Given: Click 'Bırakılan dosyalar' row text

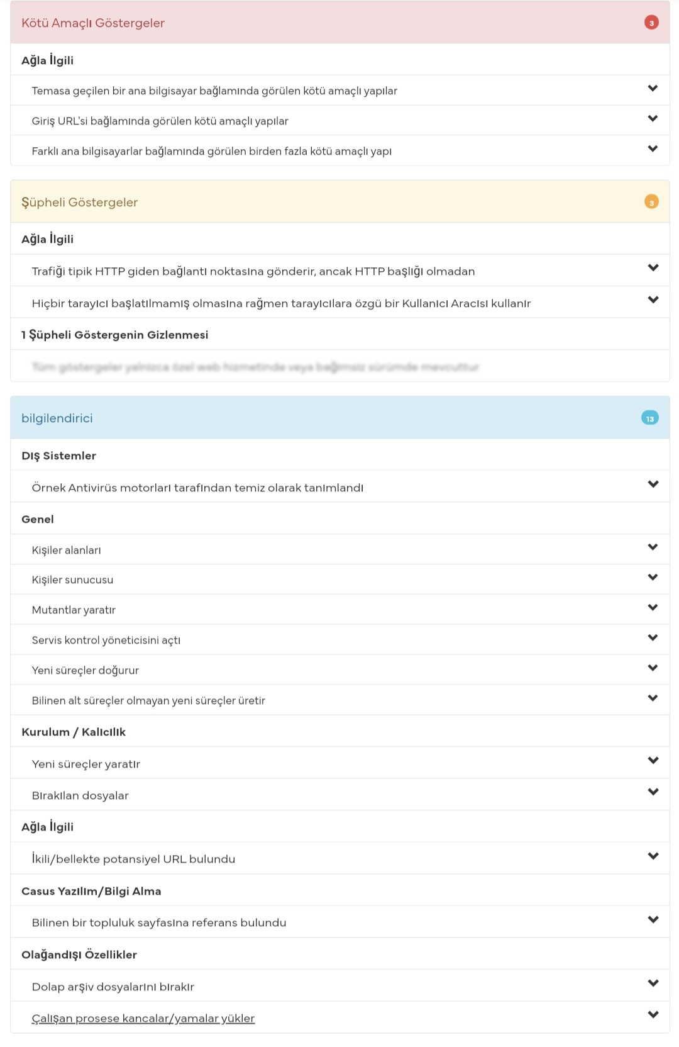Looking at the screenshot, I should (80, 796).
